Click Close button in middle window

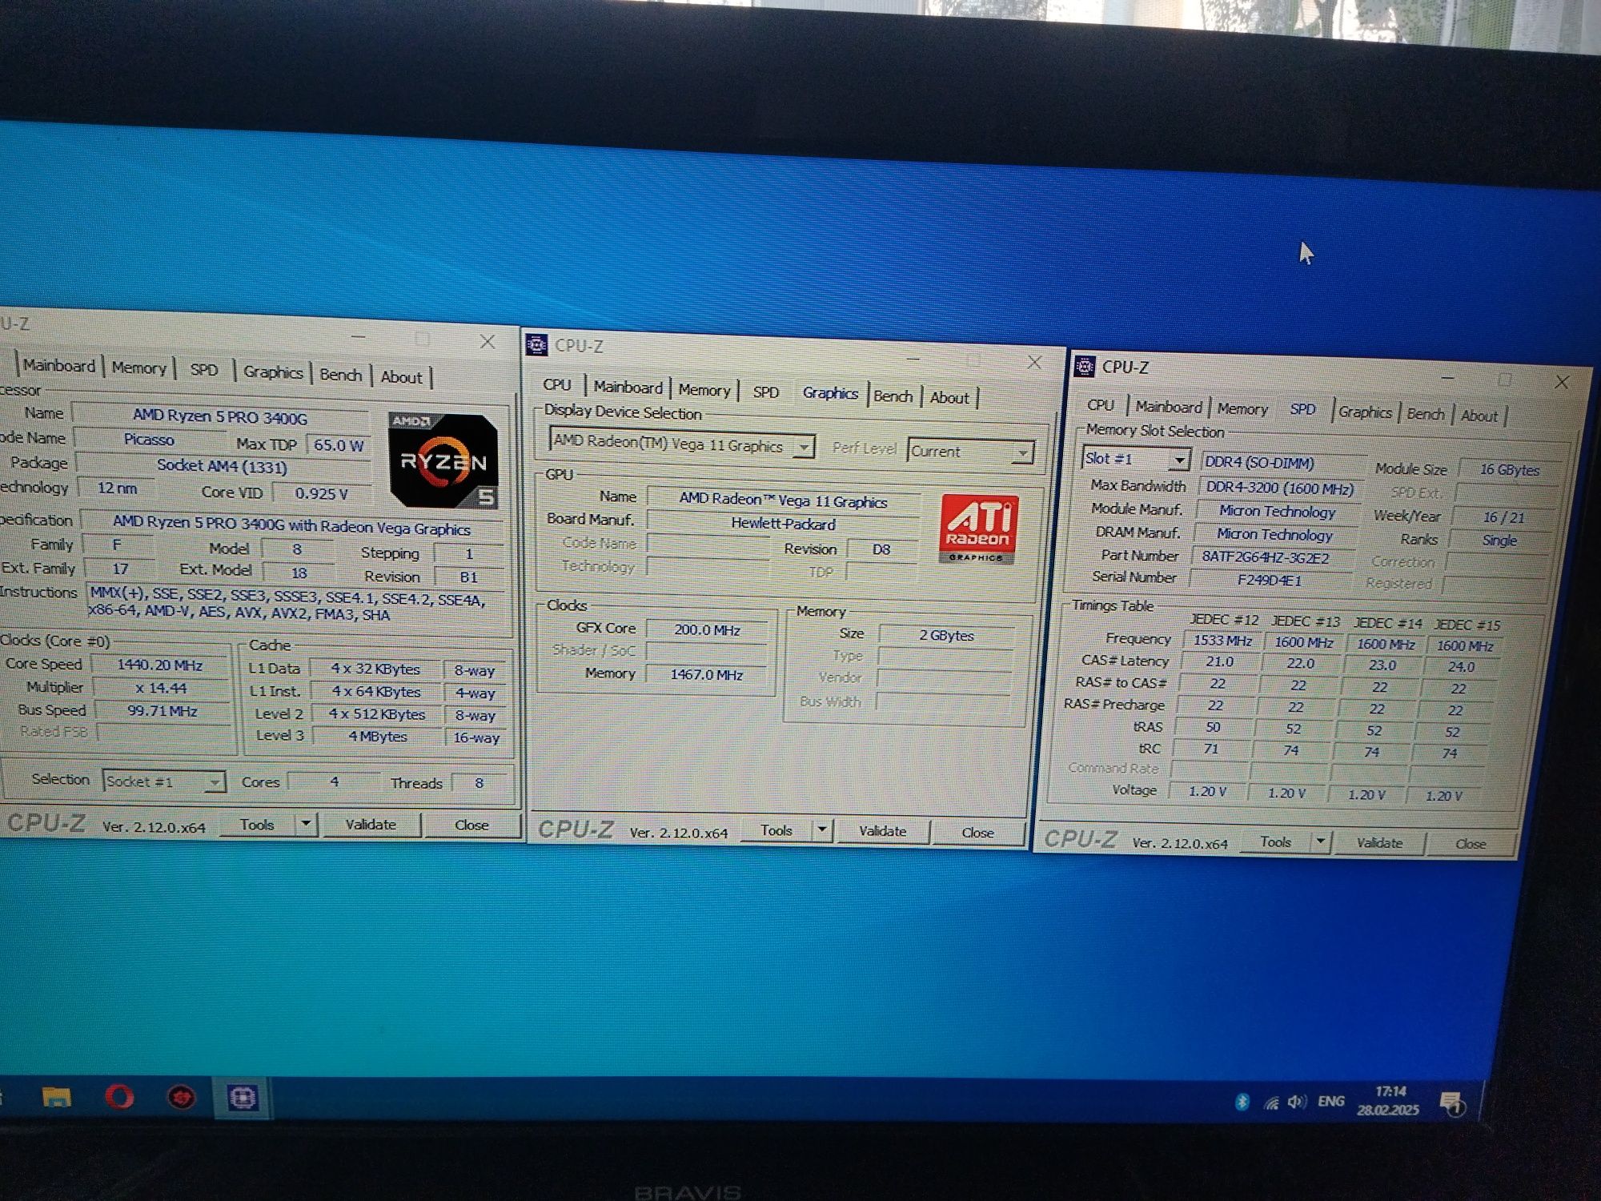click(x=977, y=833)
